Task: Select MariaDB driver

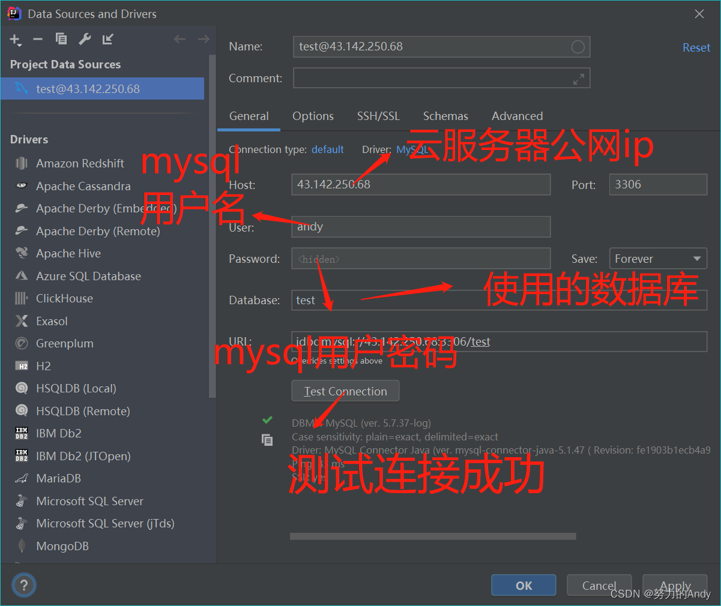Action: (58, 478)
